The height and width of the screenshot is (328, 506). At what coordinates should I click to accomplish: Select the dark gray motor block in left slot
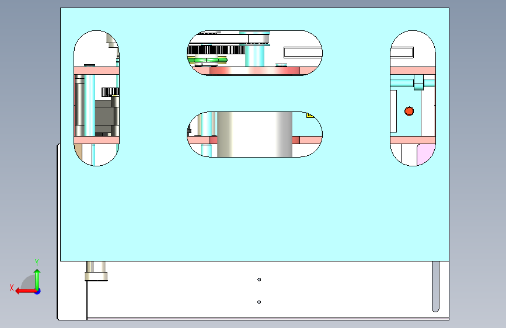[105, 116]
